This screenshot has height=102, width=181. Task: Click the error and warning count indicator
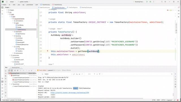(170, 10)
